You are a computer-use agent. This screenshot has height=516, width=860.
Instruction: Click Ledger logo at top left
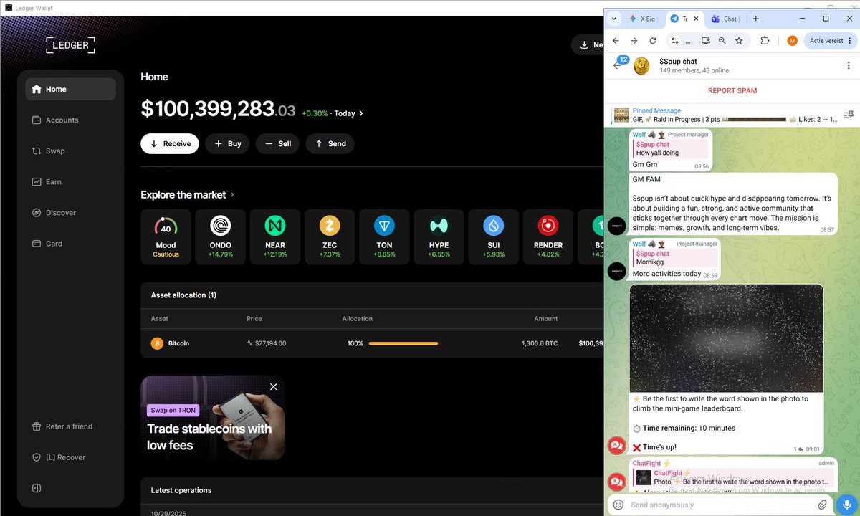tap(70, 45)
